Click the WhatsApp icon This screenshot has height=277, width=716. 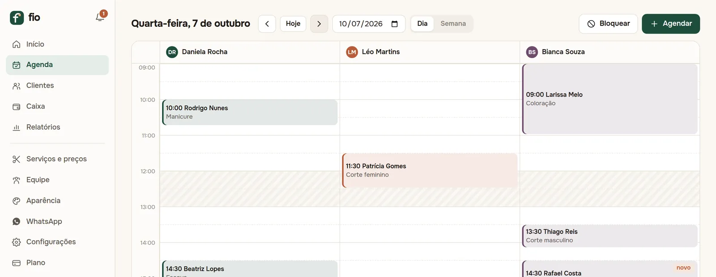click(17, 222)
